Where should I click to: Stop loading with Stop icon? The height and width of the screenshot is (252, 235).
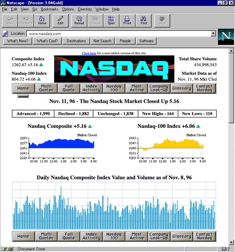[162, 21]
